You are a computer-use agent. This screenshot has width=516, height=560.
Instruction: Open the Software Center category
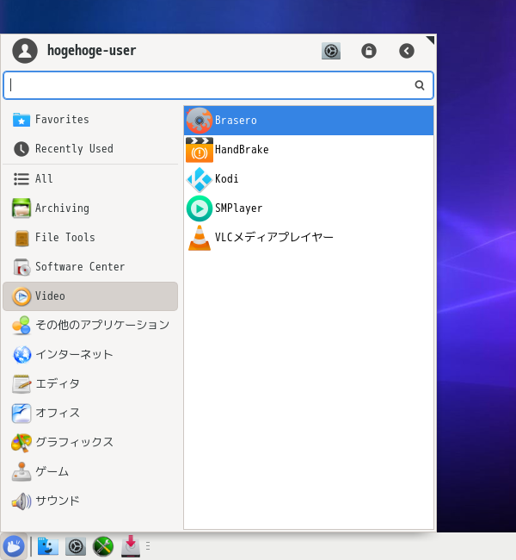click(x=90, y=267)
